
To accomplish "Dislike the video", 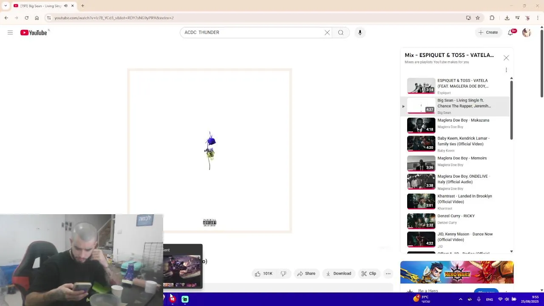I will 283,274.
